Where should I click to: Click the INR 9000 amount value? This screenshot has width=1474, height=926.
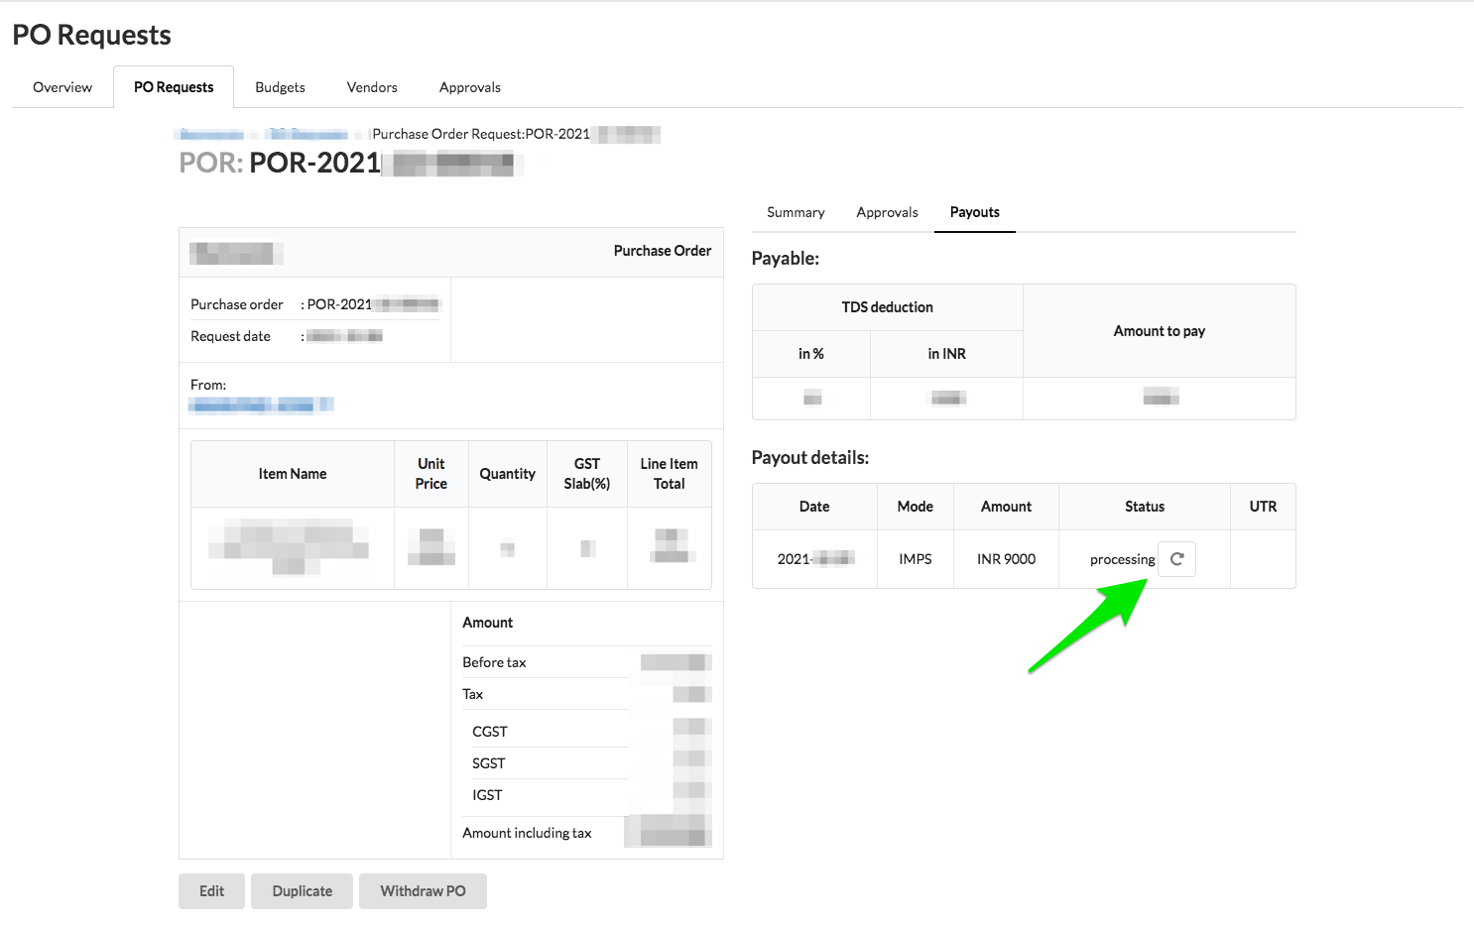pyautogui.click(x=1006, y=558)
